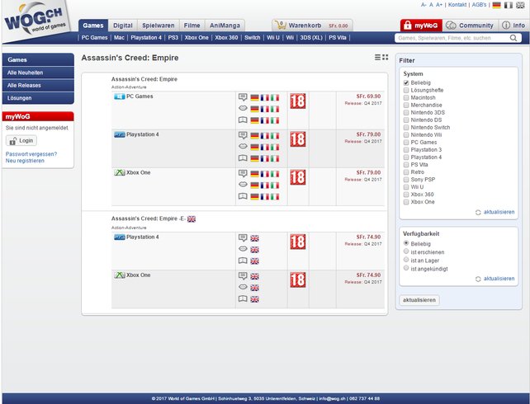Click the AGB's link
Screen dimensions: 530x404
[480, 5]
